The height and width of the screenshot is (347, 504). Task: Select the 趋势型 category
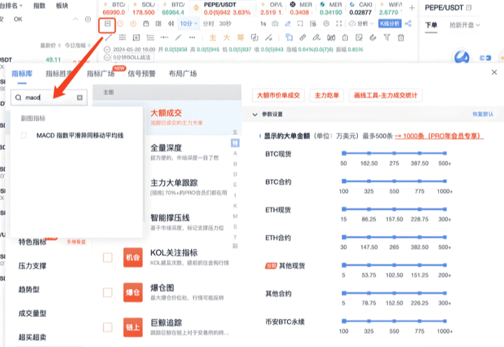click(x=29, y=290)
